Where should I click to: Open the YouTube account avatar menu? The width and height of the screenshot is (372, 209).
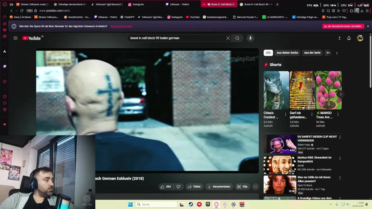tap(360, 38)
